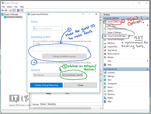
Task: Click the Help icon under Gen1UbuntuTest actions
Action: (x=105, y=101)
